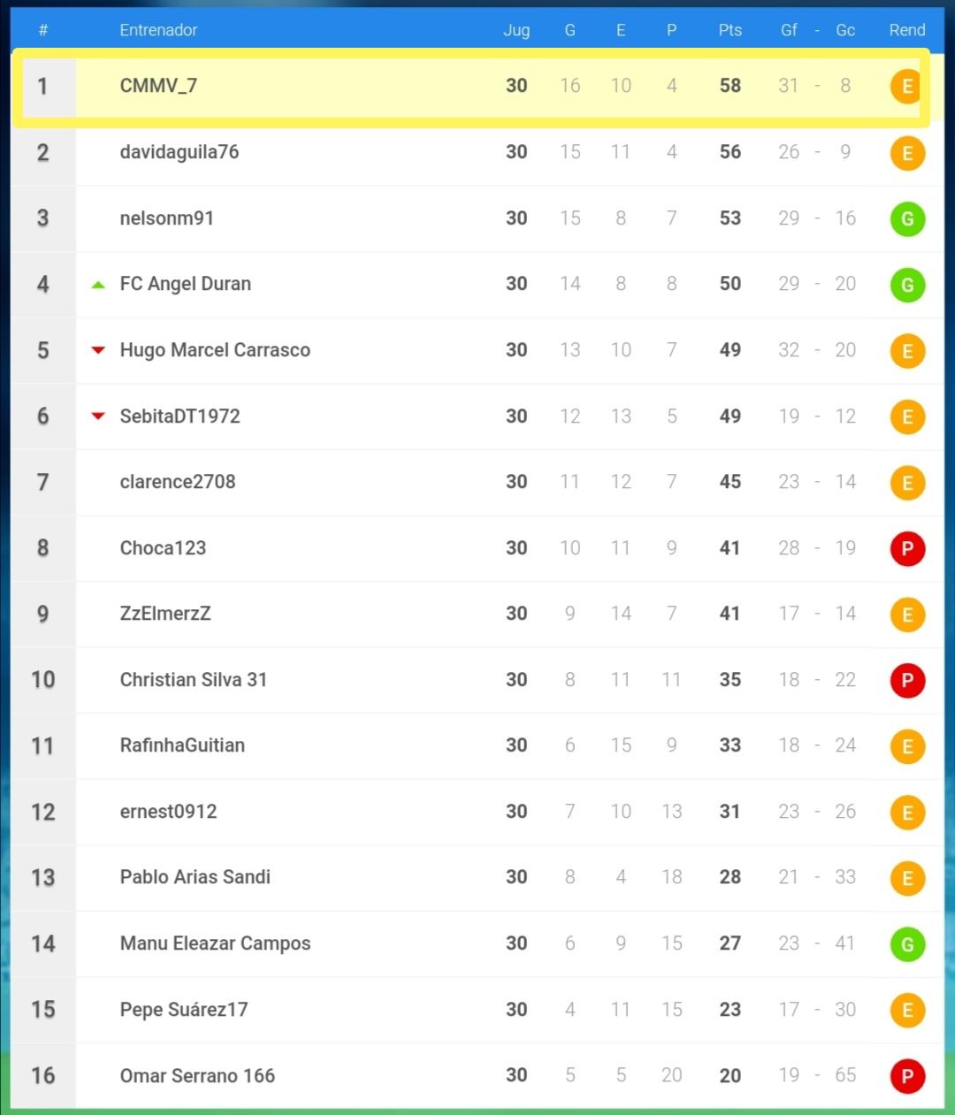Open the davidaguila76 manager profile

click(x=180, y=152)
